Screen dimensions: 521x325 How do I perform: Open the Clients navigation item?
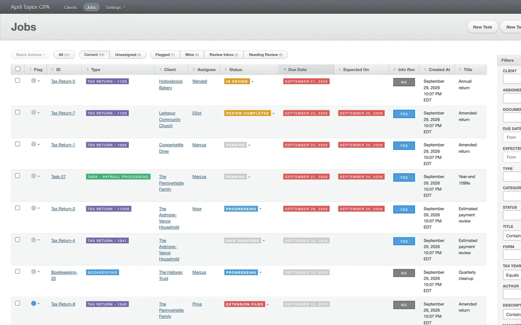pos(70,7)
